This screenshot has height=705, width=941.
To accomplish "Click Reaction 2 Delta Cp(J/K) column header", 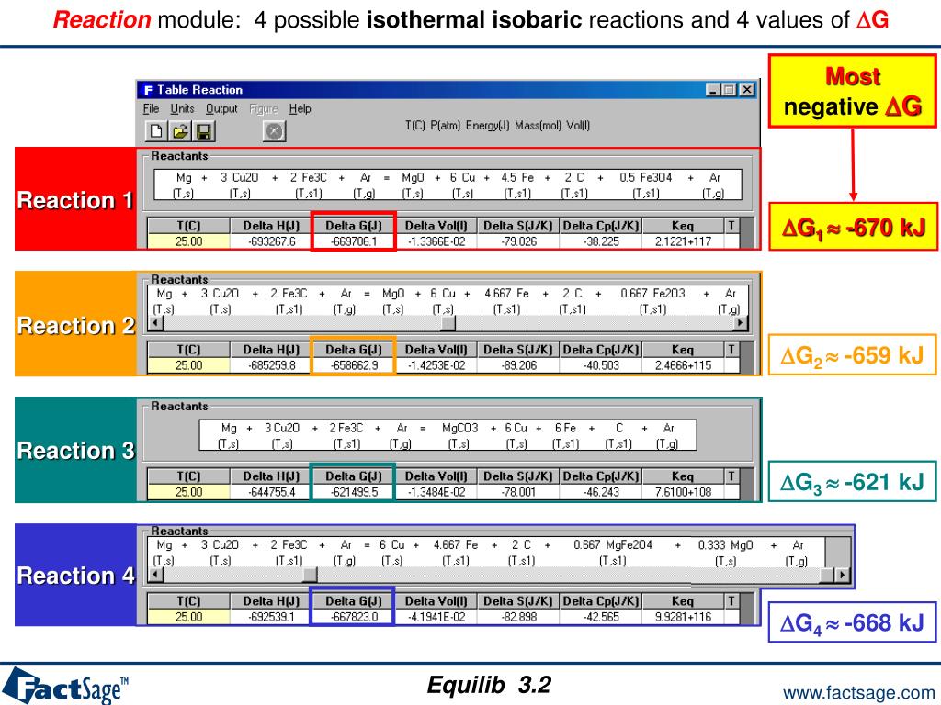I will [x=601, y=350].
